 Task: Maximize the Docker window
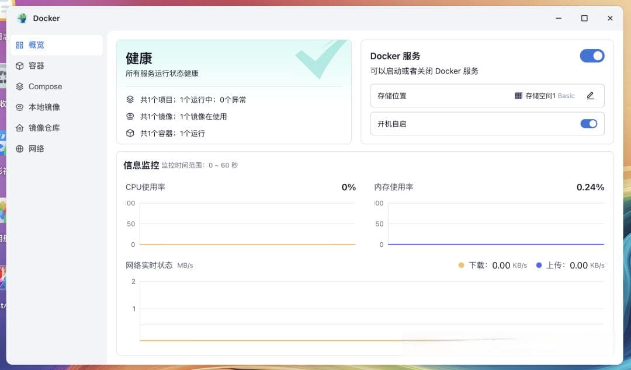[x=584, y=18]
